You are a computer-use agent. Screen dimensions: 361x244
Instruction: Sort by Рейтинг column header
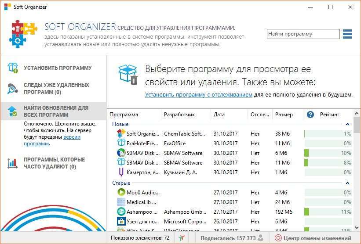pos(330,115)
